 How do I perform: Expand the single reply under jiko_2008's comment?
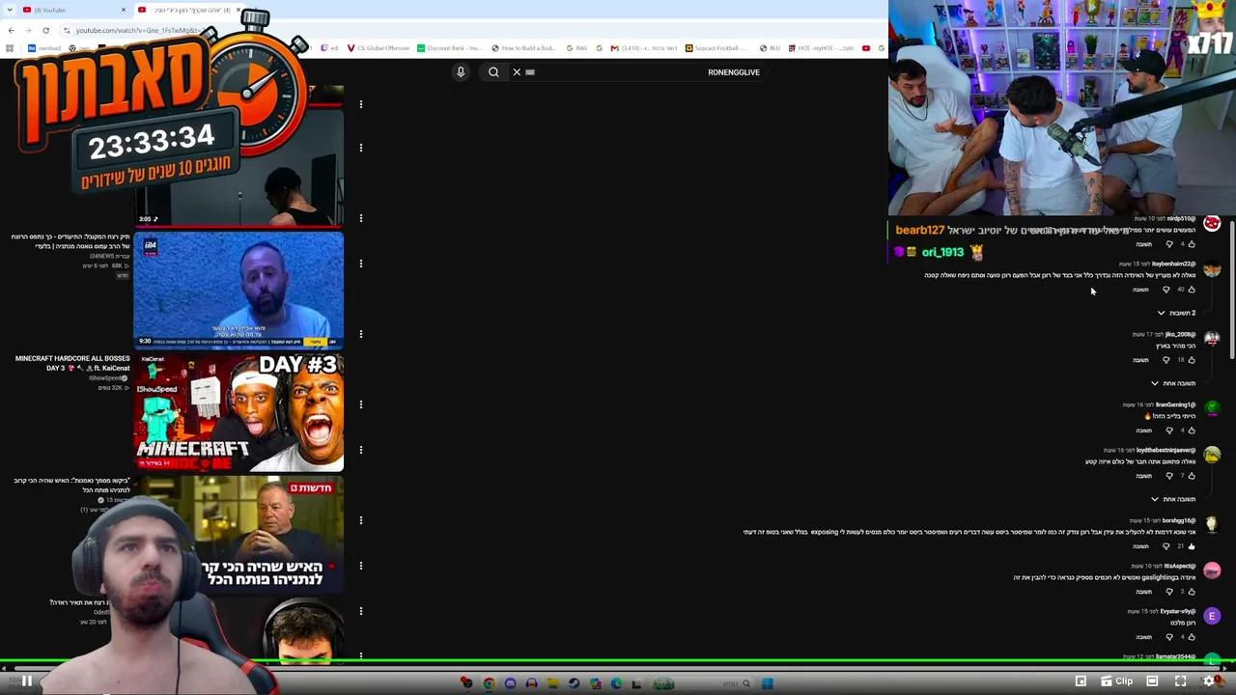[x=1173, y=383]
